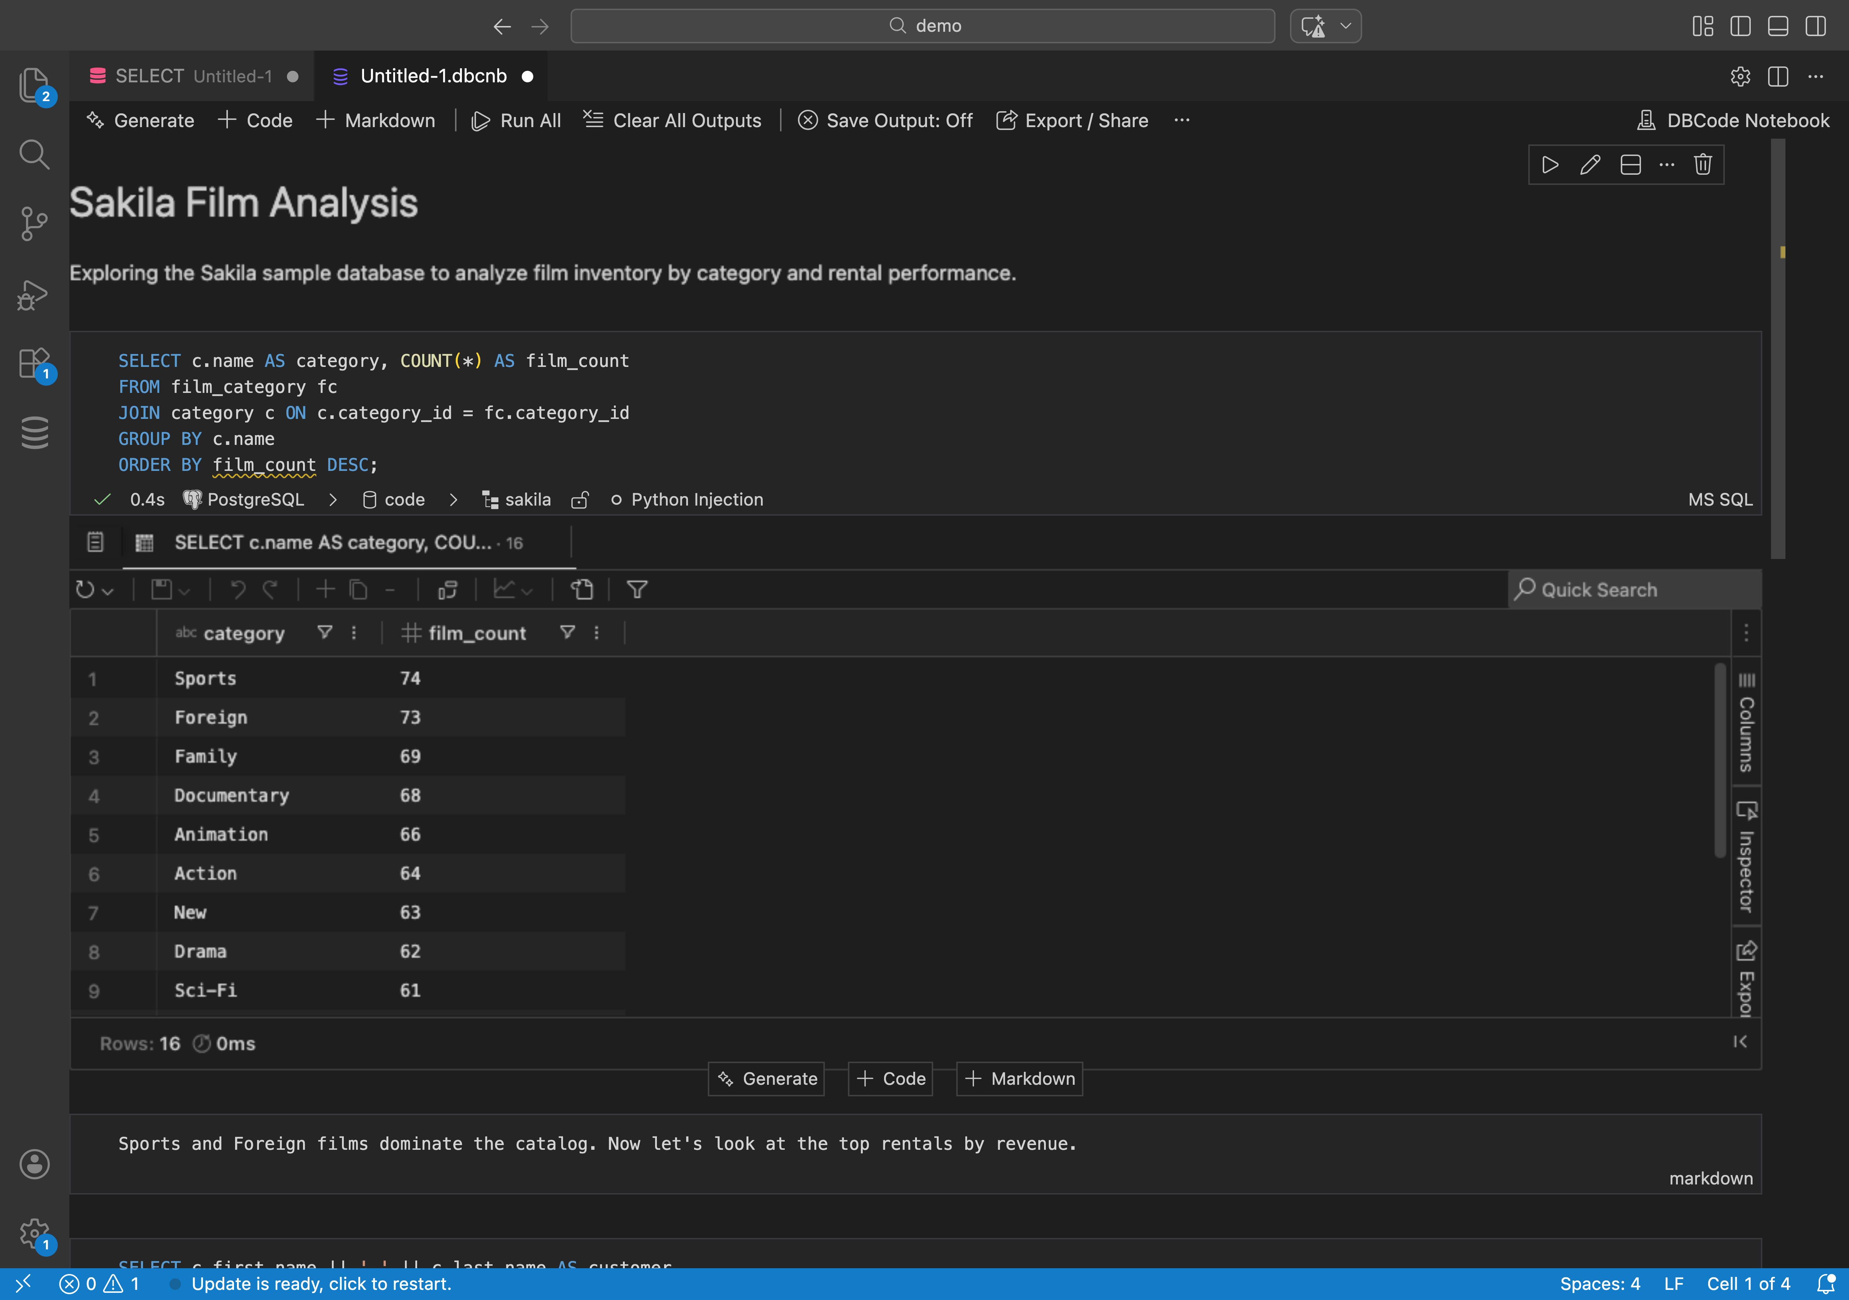Filter result grid with funnel icon
Screen dimensions: 1849x1300
coord(636,590)
